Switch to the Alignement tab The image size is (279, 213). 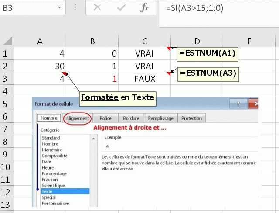(77, 118)
